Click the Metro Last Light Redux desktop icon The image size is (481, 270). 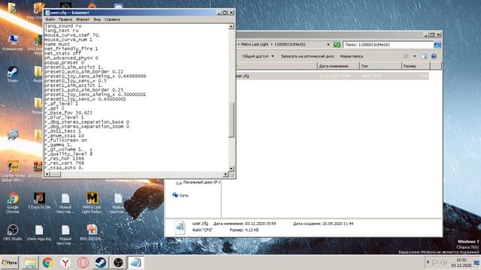92,203
